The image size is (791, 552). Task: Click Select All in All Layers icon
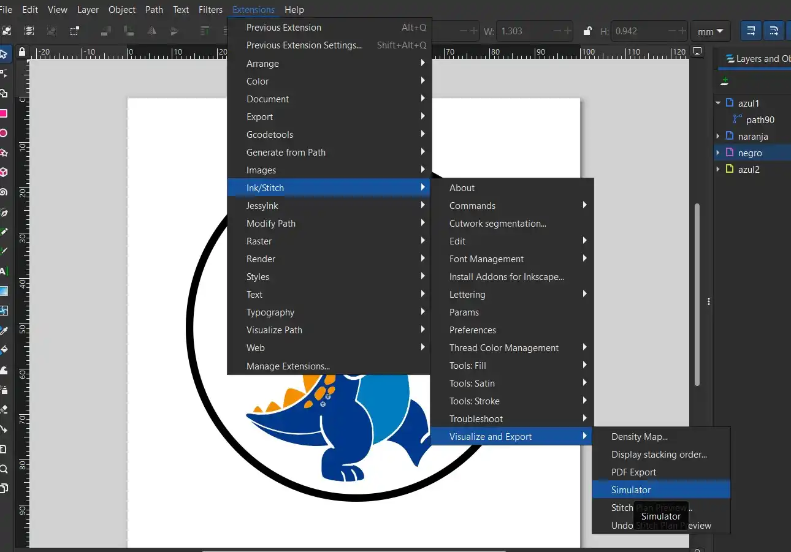pyautogui.click(x=29, y=31)
